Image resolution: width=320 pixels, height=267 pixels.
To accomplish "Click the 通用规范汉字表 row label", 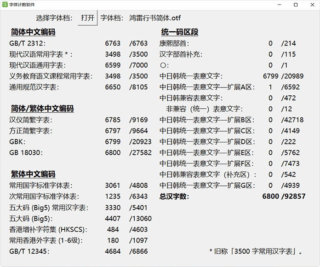I will 34,87.
